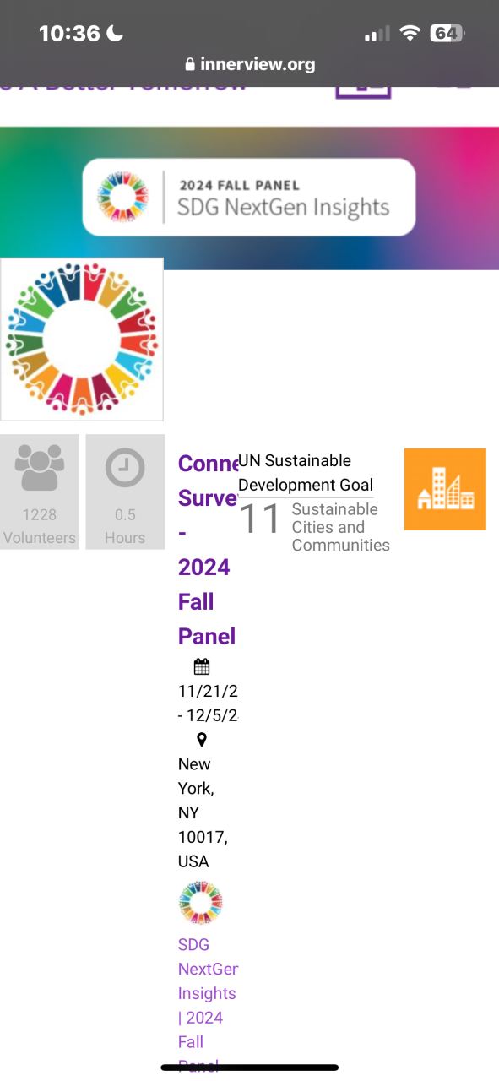Tap the location pin icon
The height and width of the screenshot is (1081, 499).
(x=202, y=740)
